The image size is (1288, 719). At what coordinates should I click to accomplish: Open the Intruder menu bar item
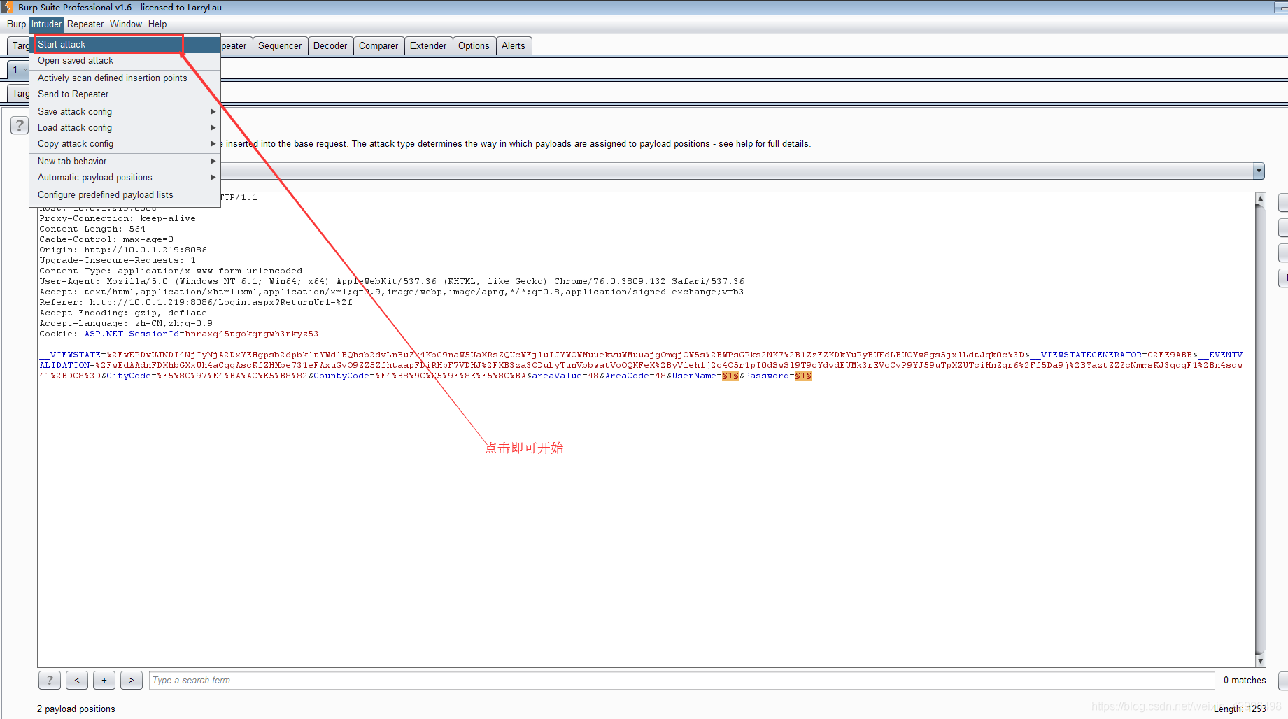(x=46, y=24)
